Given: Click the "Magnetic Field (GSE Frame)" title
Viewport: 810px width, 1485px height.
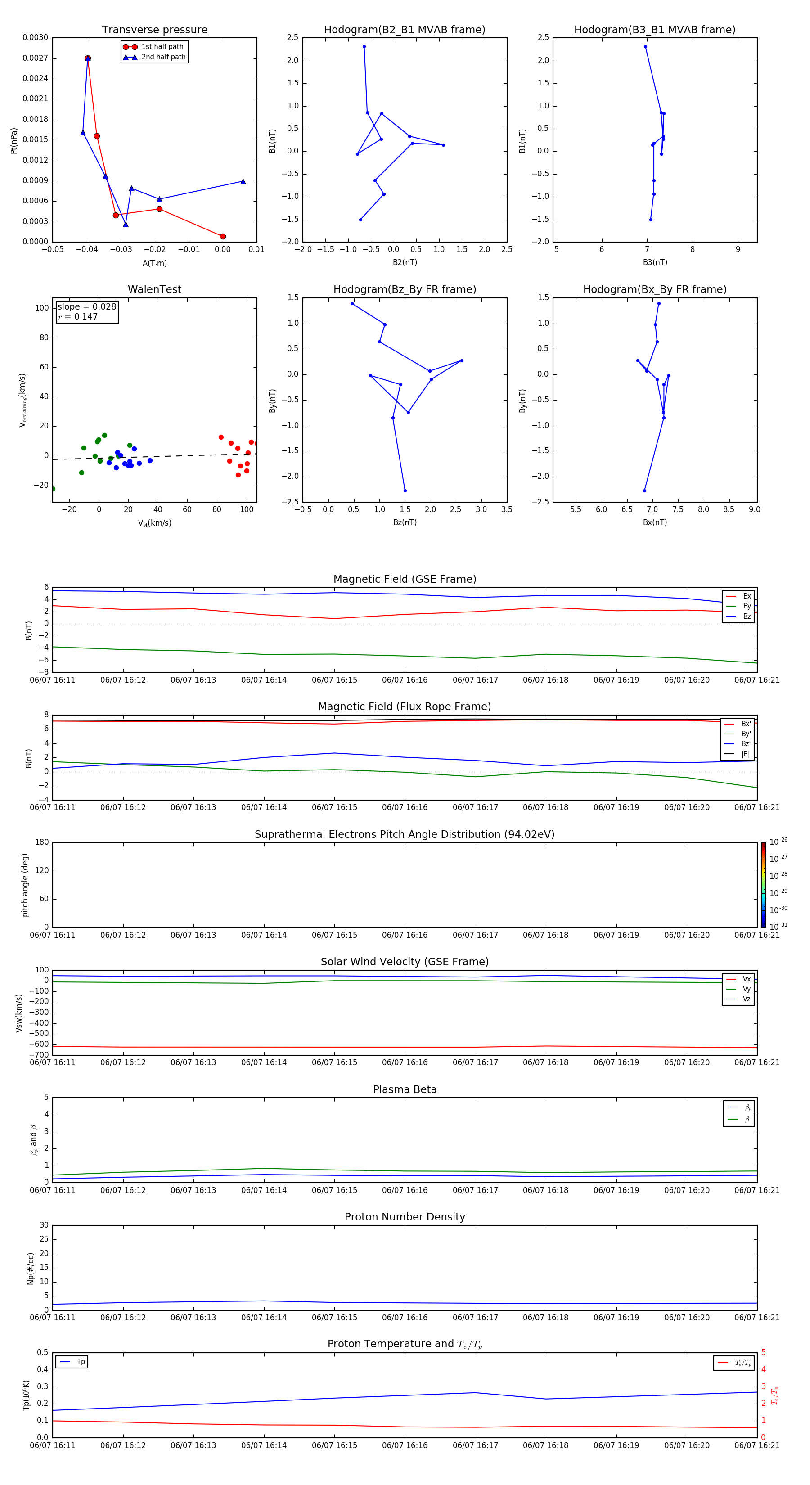Looking at the screenshot, I should 405,579.
